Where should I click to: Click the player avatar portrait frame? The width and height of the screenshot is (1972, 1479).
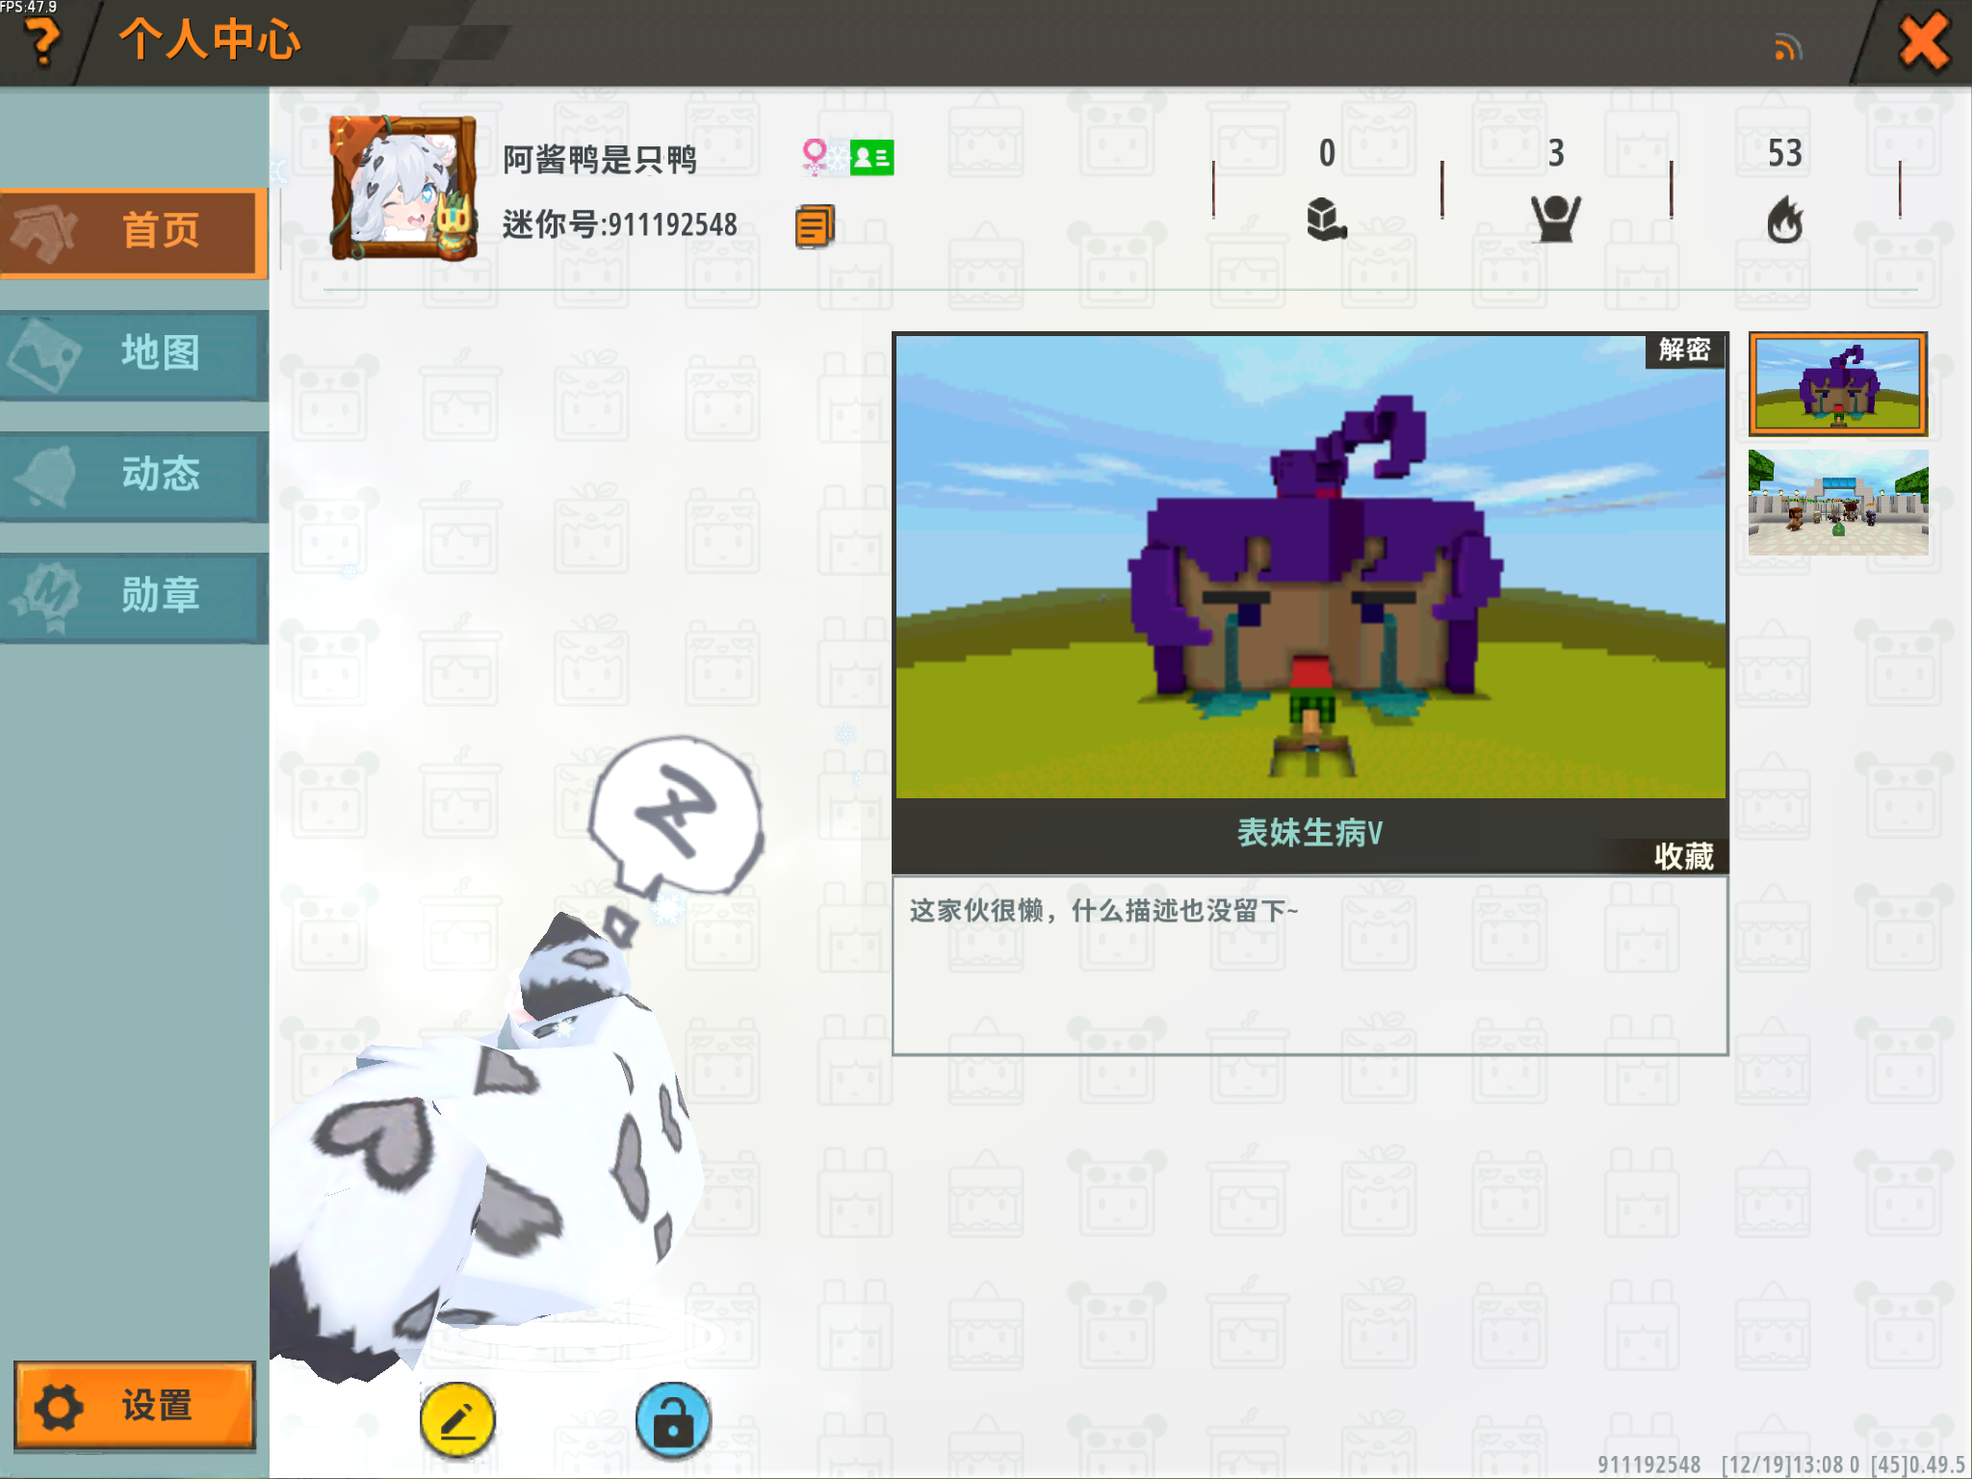[403, 189]
